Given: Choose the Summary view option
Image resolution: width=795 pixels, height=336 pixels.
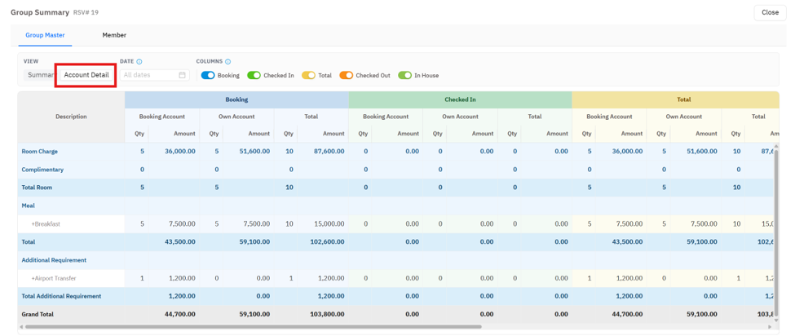Looking at the screenshot, I should pos(41,75).
